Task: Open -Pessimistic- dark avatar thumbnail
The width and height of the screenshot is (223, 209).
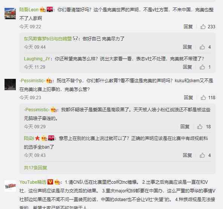Action: click(x=10, y=85)
